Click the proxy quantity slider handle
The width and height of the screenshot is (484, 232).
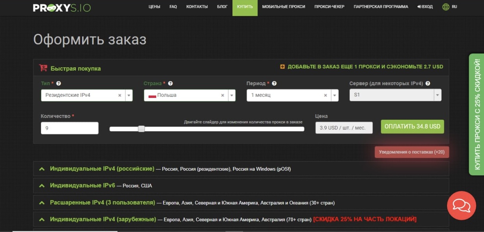(141, 129)
